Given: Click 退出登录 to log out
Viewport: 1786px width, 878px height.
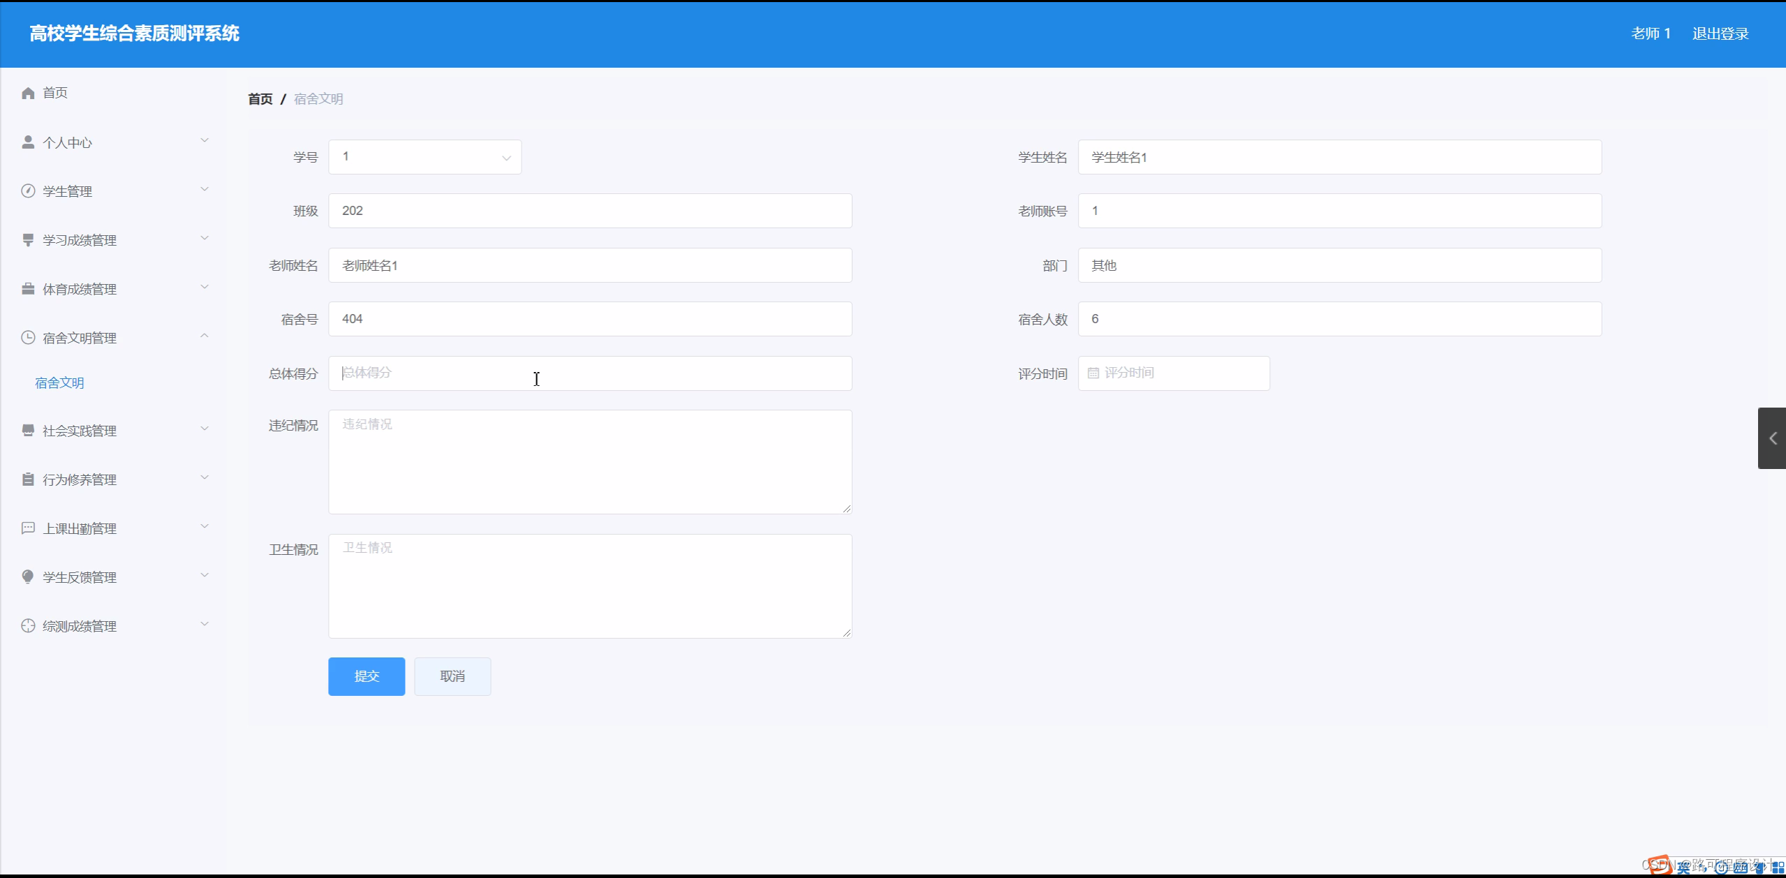Looking at the screenshot, I should coord(1720,34).
